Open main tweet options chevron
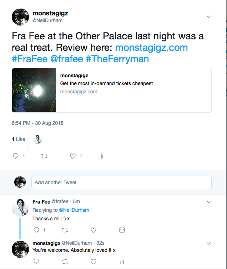This screenshot has width=227, height=269. coord(209,17)
